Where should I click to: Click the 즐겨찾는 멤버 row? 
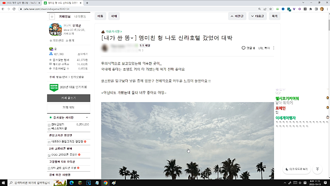coord(68,60)
